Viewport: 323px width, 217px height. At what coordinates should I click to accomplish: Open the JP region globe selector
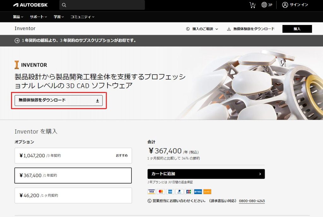pyautogui.click(x=267, y=5)
